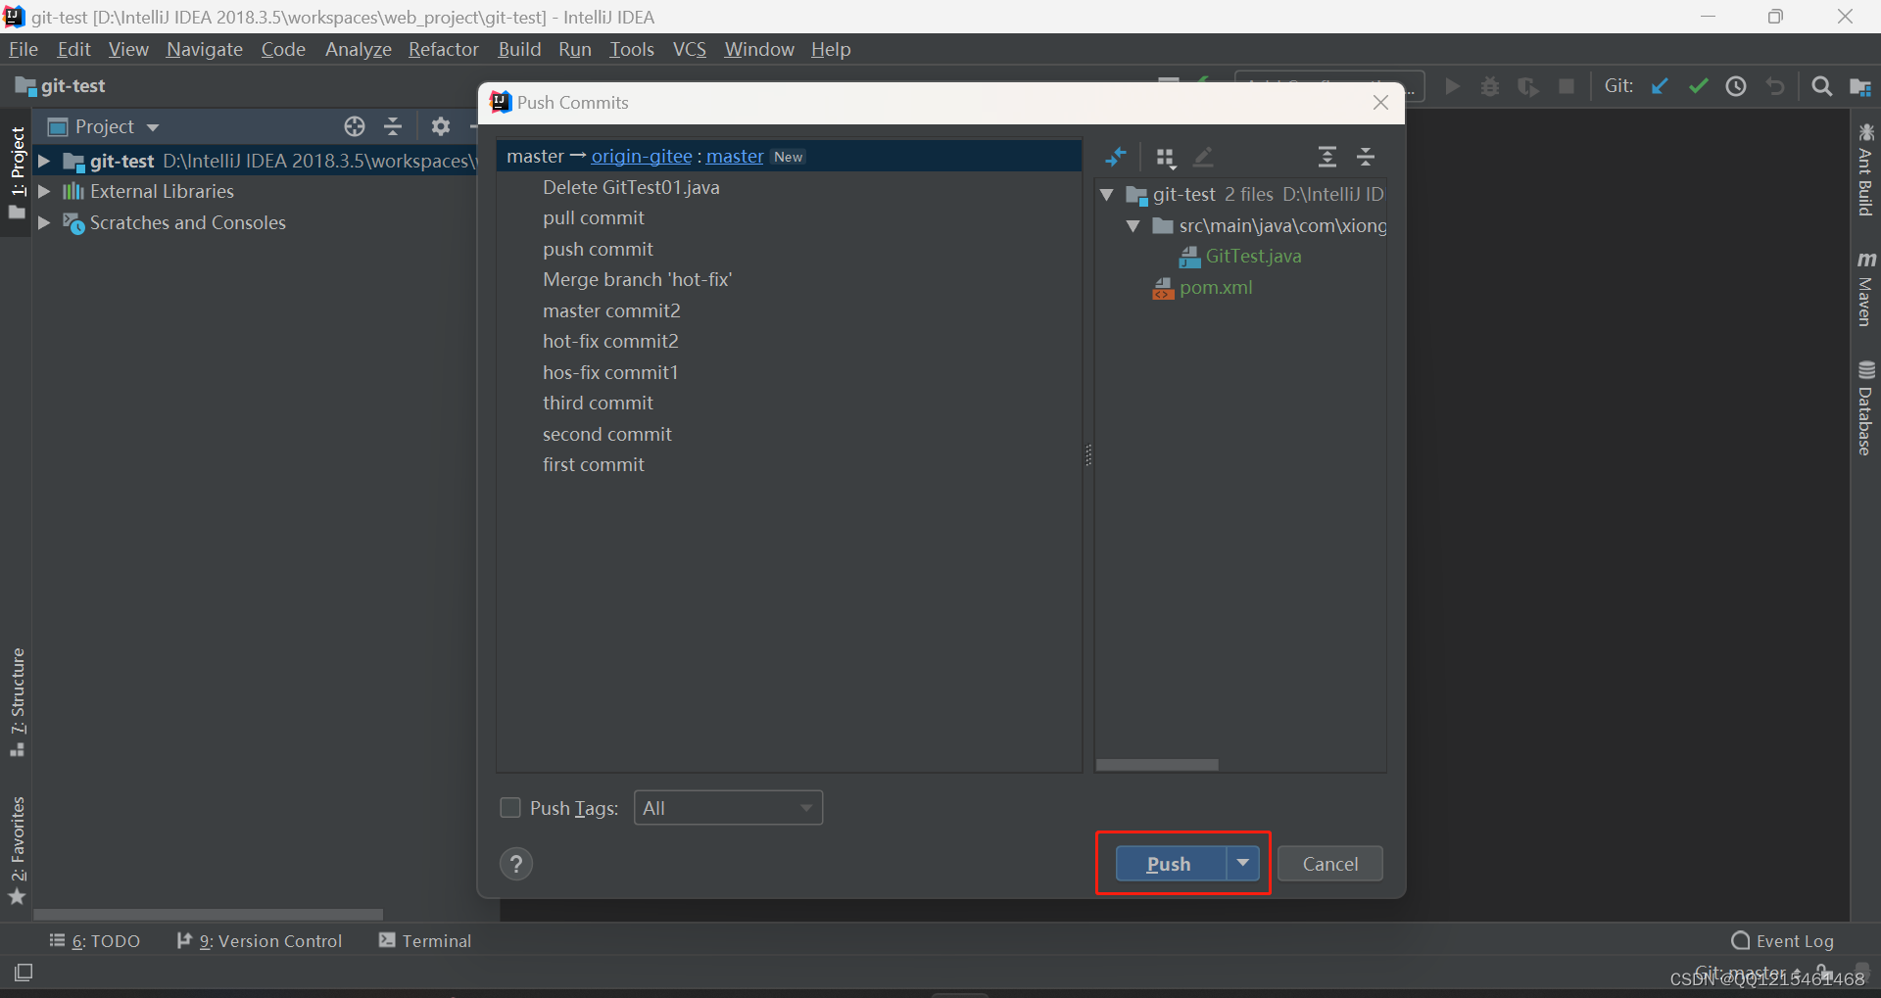
Task: Click the master target branch link
Action: click(x=735, y=157)
